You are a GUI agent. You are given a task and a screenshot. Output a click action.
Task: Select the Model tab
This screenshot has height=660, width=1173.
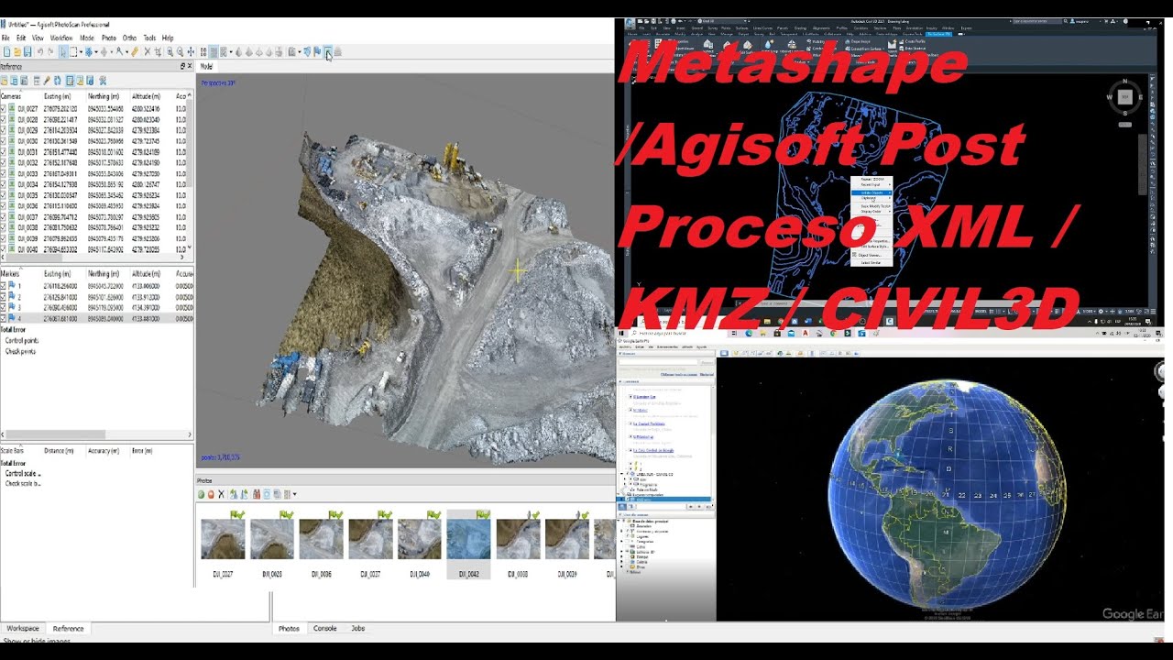coord(206,66)
